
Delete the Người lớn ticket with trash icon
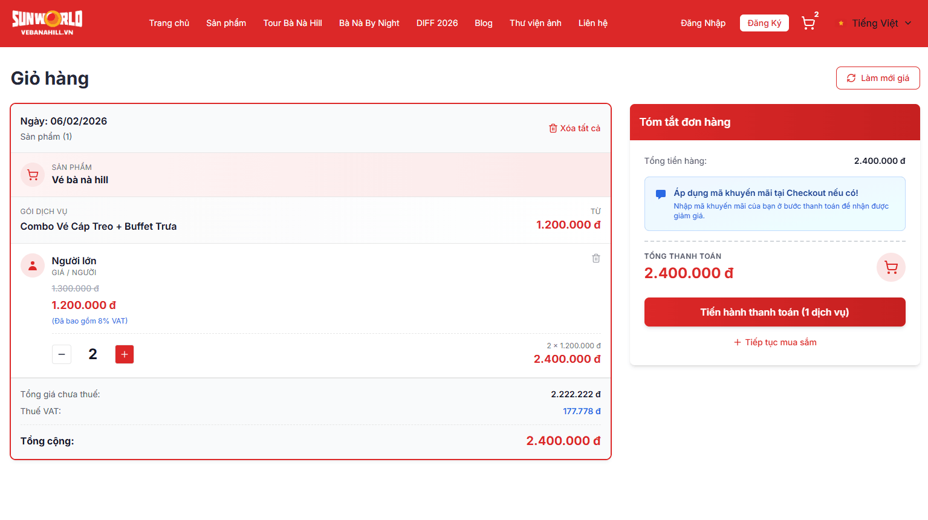click(x=595, y=258)
